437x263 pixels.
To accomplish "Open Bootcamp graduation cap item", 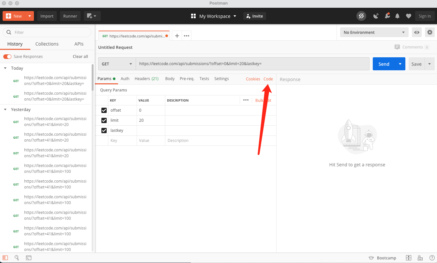I will (x=382, y=258).
